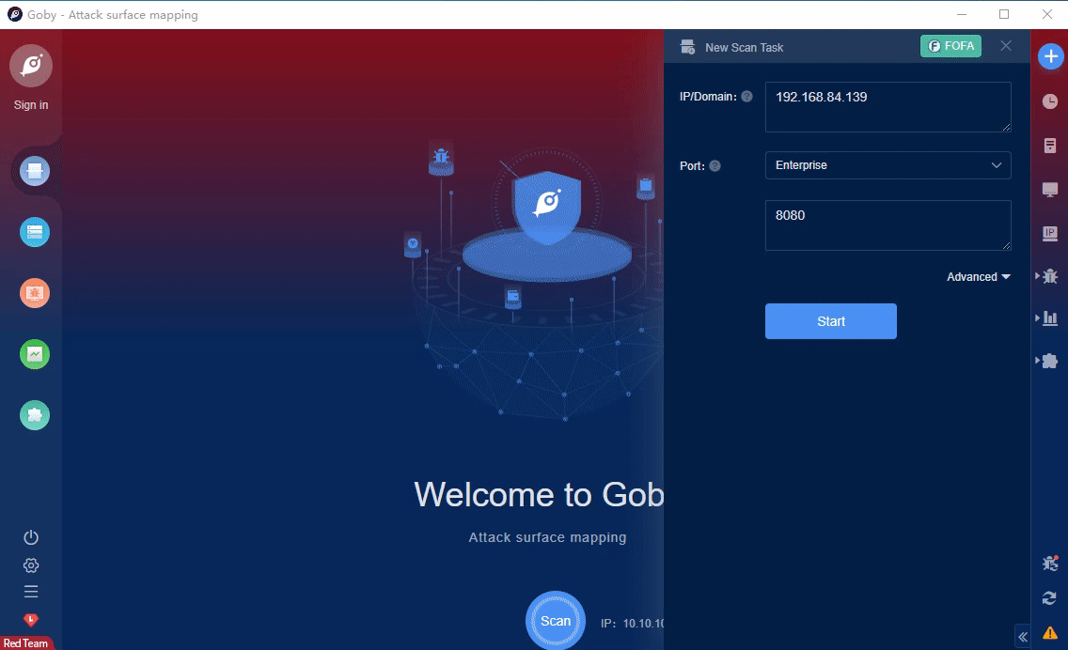Open the hamburger menu icon

coord(31,592)
